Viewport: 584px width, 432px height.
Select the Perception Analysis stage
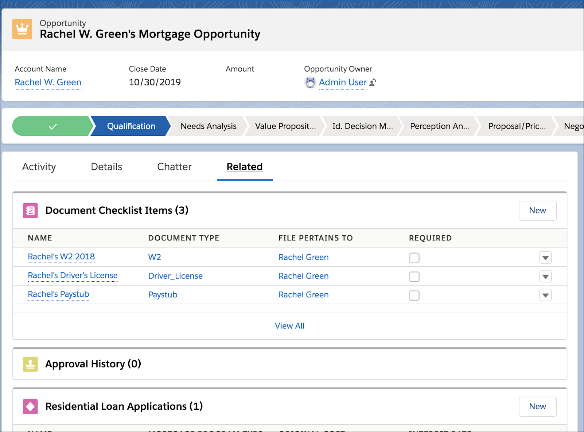point(440,126)
